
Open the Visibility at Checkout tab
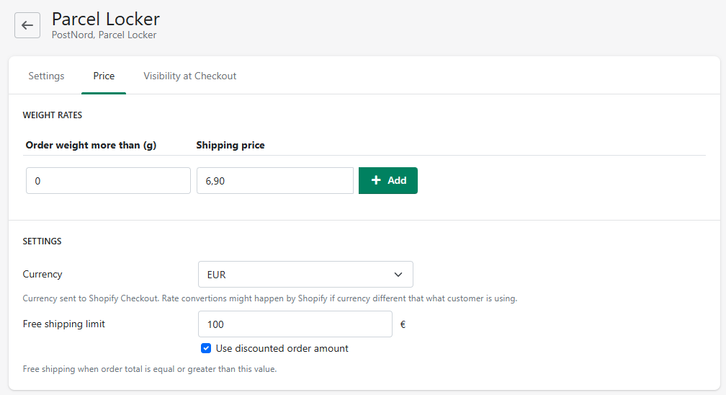click(189, 76)
